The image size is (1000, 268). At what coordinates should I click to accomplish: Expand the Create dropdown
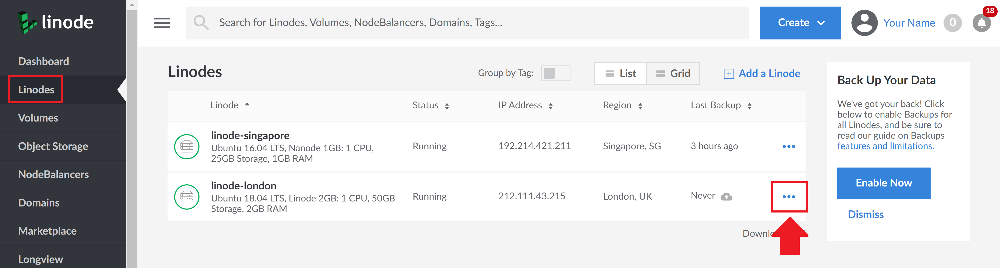[800, 23]
